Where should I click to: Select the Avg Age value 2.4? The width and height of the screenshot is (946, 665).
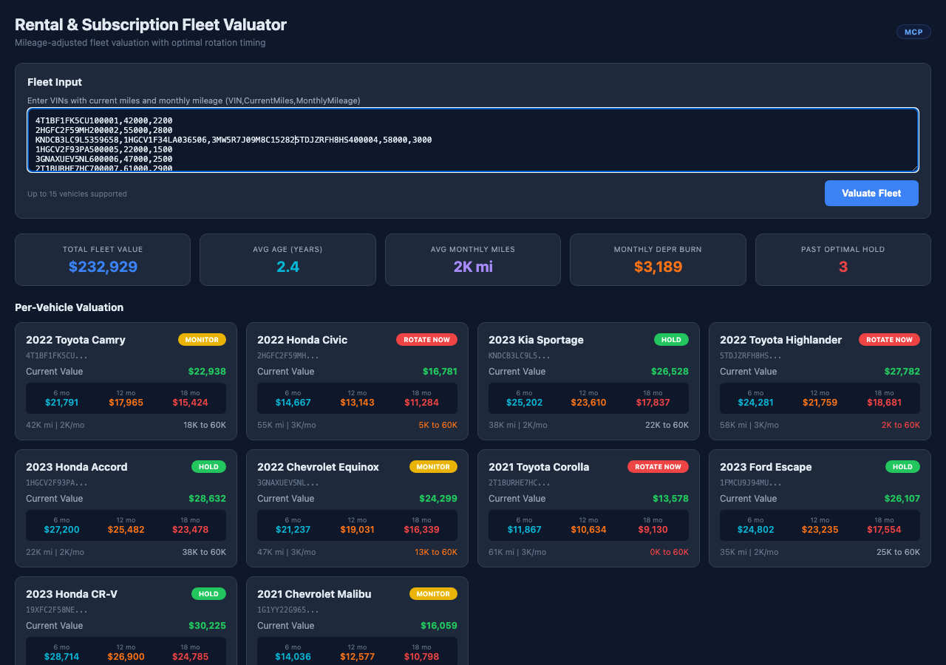(x=287, y=267)
